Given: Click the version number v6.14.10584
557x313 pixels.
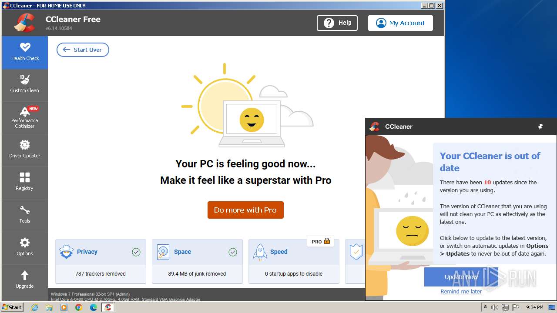Looking at the screenshot, I should (59, 28).
